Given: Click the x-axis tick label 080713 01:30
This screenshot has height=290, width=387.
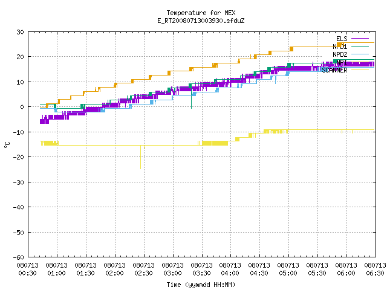Looking at the screenshot, I should click(86, 269).
